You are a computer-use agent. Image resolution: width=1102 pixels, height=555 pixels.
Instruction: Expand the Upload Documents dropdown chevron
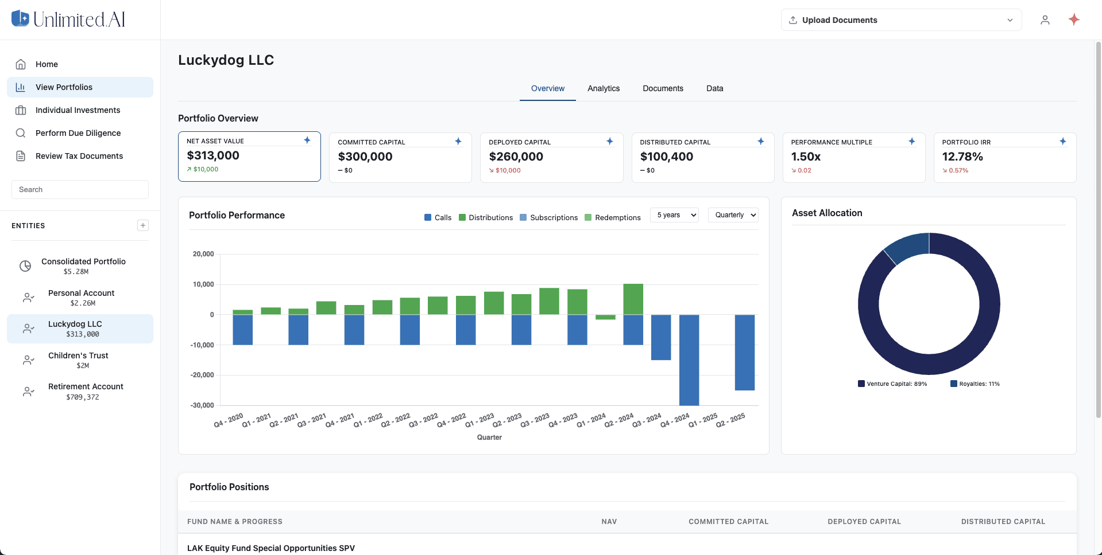tap(1010, 20)
